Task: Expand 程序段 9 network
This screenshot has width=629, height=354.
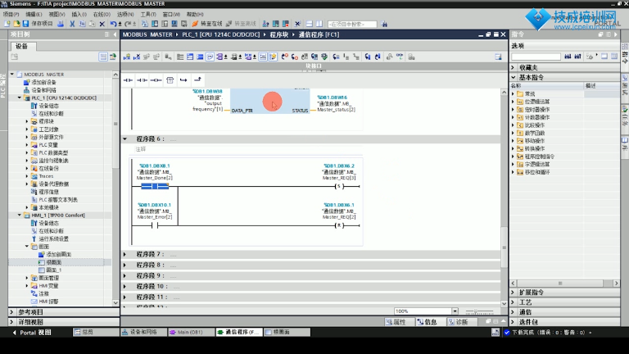Action: [124, 275]
